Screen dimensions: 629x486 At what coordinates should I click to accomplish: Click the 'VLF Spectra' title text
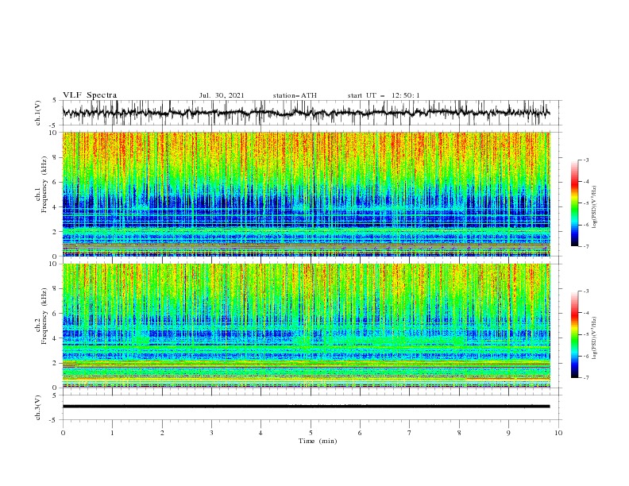click(x=90, y=95)
